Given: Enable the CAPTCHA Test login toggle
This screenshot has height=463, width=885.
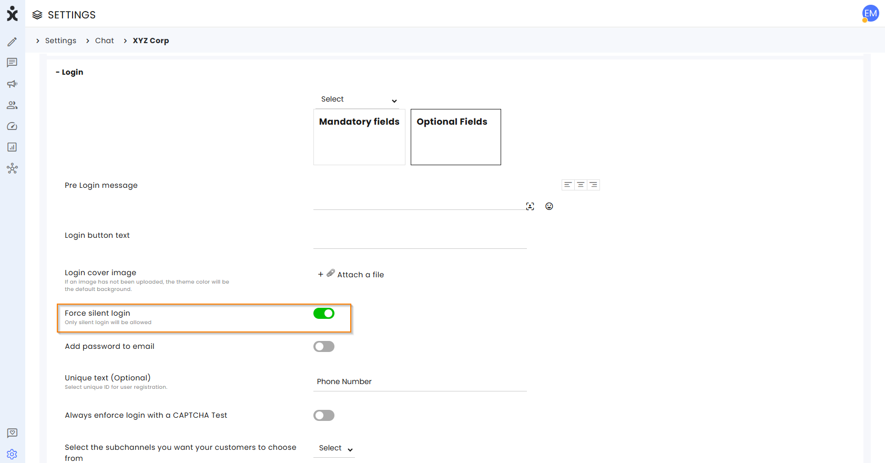Looking at the screenshot, I should click(324, 416).
